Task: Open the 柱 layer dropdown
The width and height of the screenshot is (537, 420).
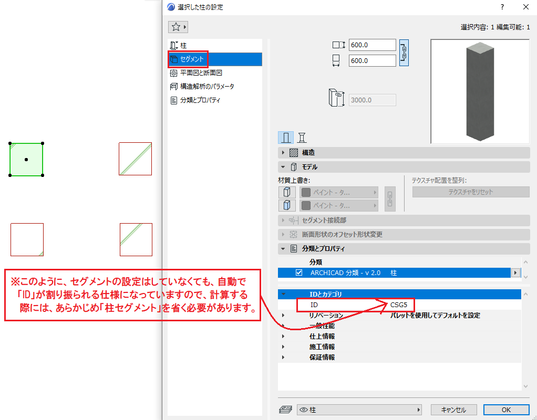Action: (x=359, y=409)
